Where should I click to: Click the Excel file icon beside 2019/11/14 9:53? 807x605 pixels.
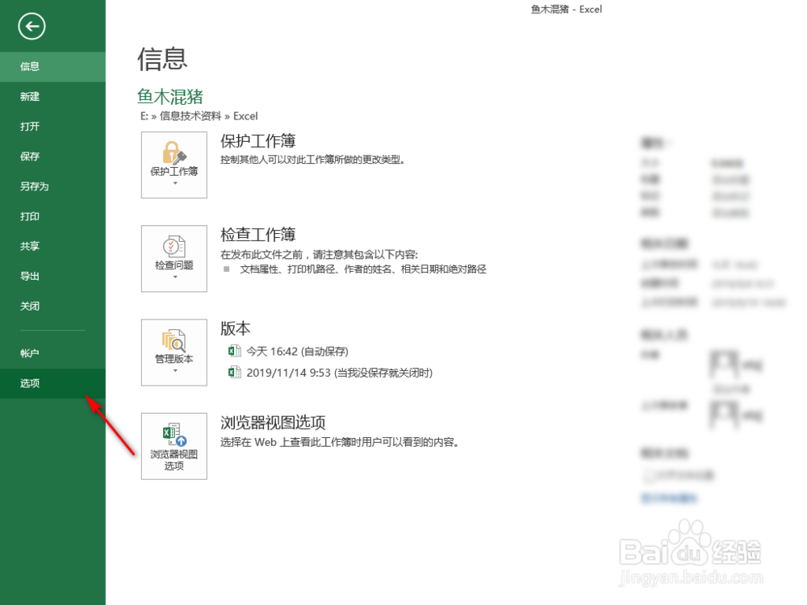pyautogui.click(x=234, y=372)
